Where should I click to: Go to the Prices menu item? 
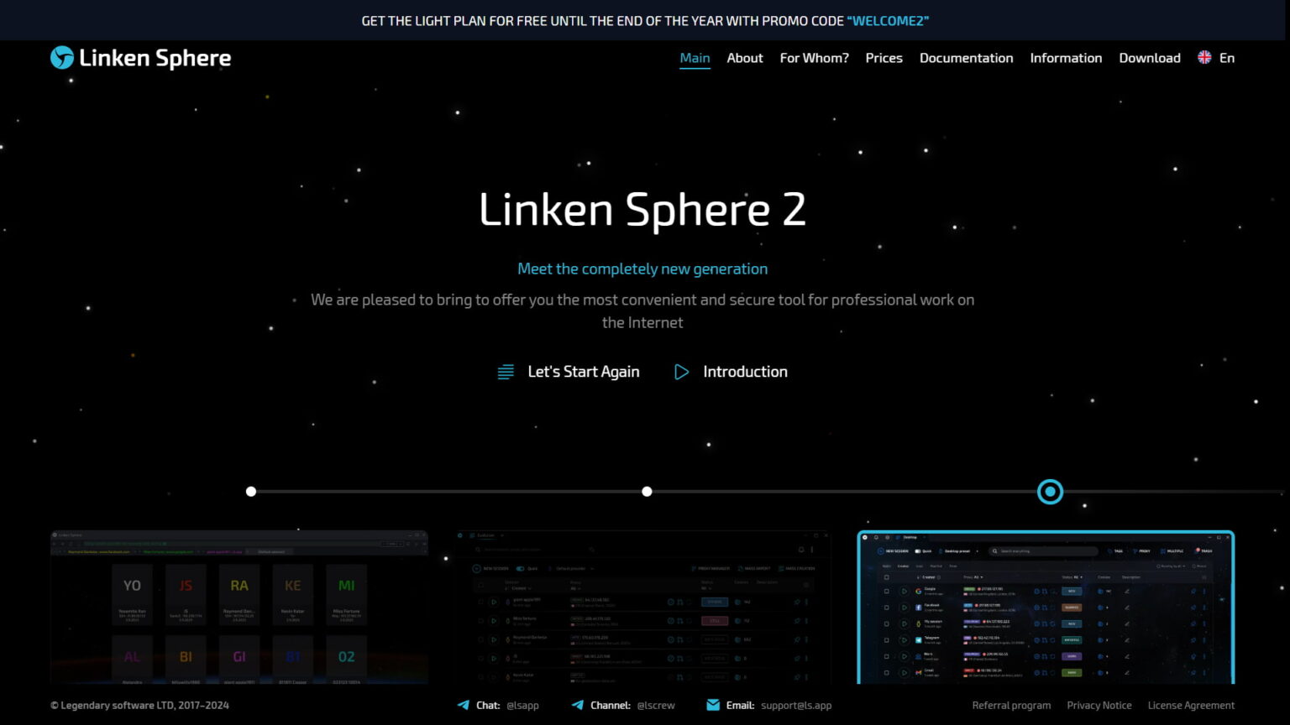click(884, 58)
